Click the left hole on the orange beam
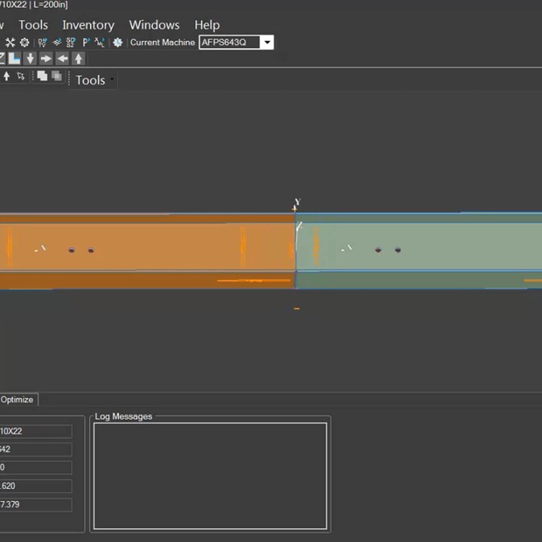The image size is (542, 542). pyautogui.click(x=72, y=250)
